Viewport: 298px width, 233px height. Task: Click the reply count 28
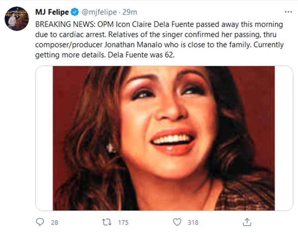[x=54, y=222]
